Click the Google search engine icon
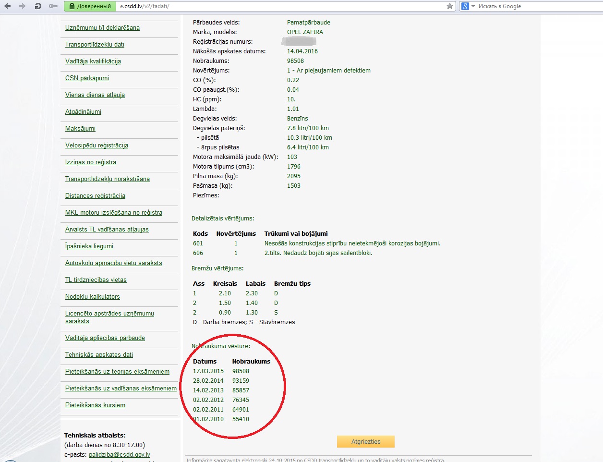The height and width of the screenshot is (462, 603). (x=465, y=6)
